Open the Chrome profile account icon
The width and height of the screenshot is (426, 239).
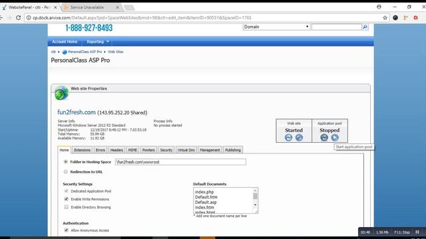coord(379,7)
